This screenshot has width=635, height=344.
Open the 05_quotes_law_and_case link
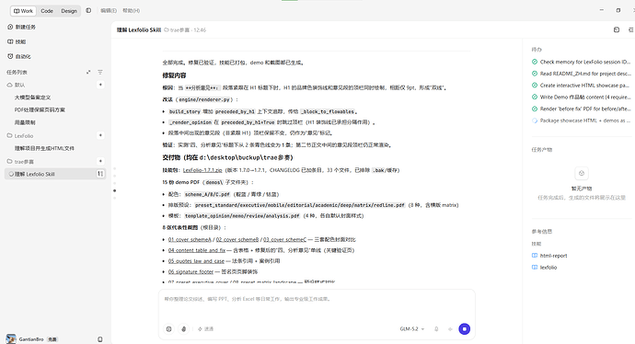196,261
